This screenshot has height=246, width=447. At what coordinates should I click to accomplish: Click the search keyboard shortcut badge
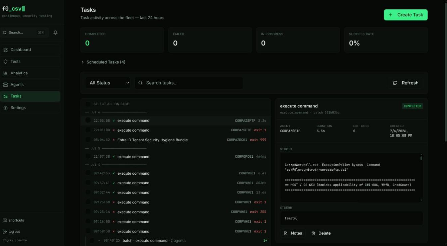(41, 32)
